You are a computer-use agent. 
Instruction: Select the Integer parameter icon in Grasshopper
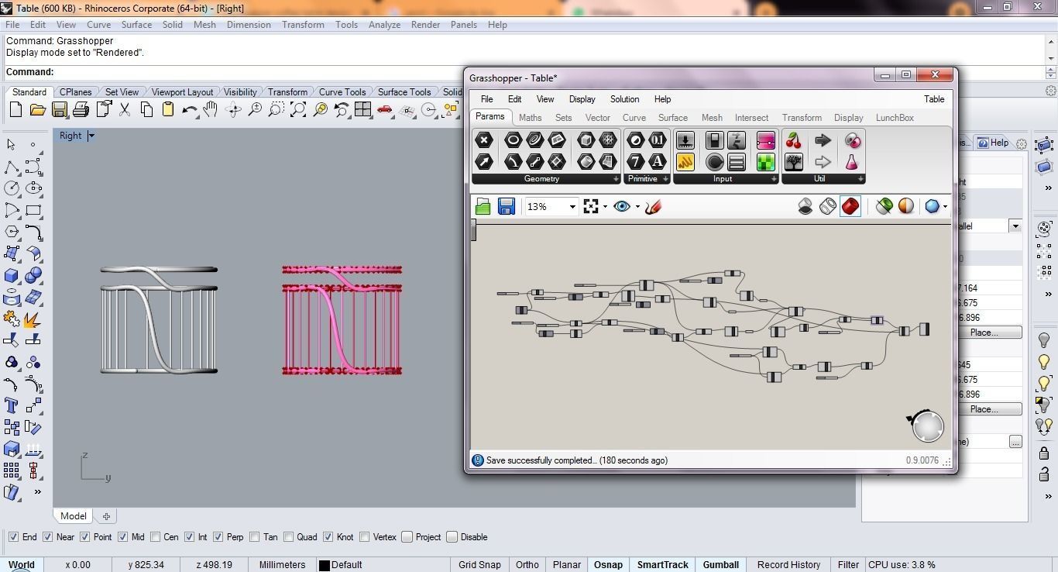click(x=635, y=162)
